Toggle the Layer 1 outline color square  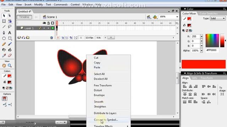(x=53, y=28)
